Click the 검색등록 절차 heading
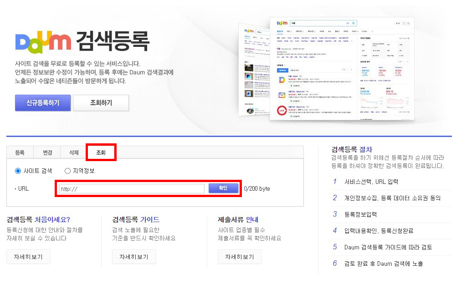Viewport: 456px width, 289px height. tap(352, 149)
